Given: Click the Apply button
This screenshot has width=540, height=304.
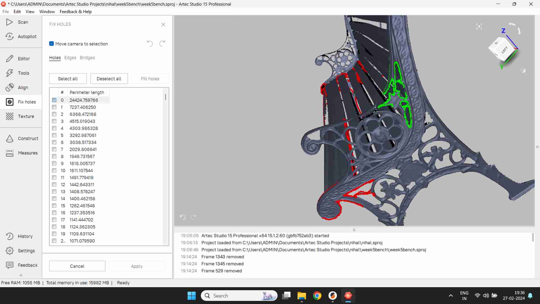Looking at the screenshot, I should pyautogui.click(x=137, y=266).
